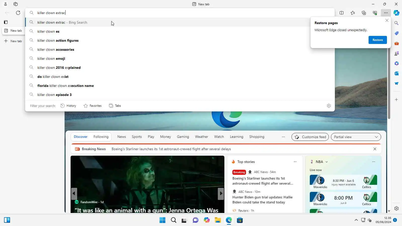This screenshot has width=402, height=226.
Task: Open the Mavericks vs Celtics 8:00 PM game
Action: click(343, 199)
